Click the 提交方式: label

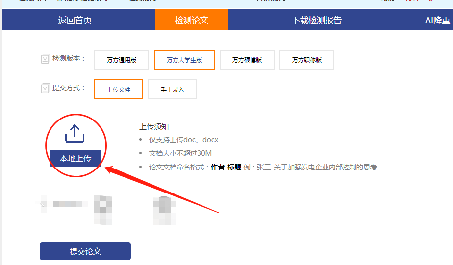point(69,88)
